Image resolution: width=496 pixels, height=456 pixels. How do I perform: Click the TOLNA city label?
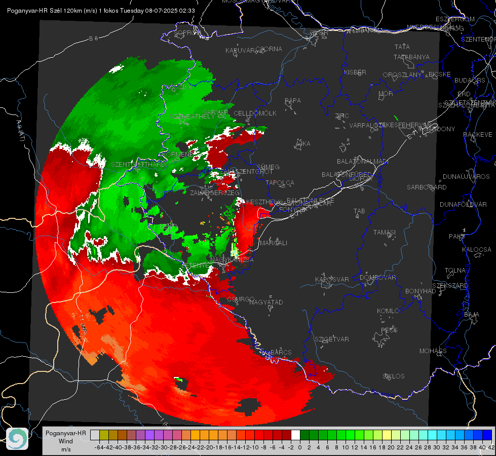point(455,271)
